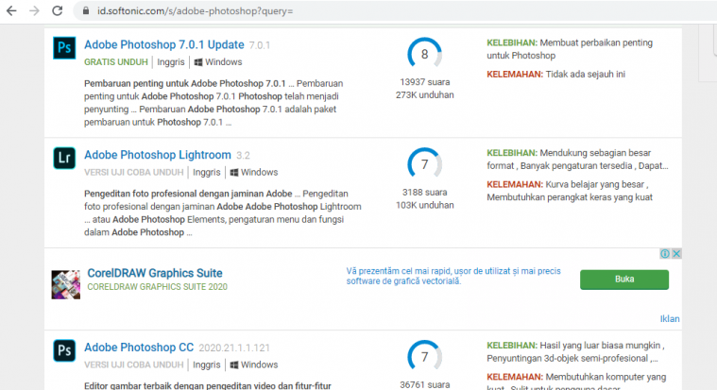Click the VERSI UJI COBA UNDUH label under Photoshop CC
Image resolution: width=717 pixels, height=390 pixels.
click(133, 365)
